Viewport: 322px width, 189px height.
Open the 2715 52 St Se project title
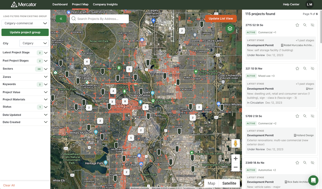coord(254,25)
